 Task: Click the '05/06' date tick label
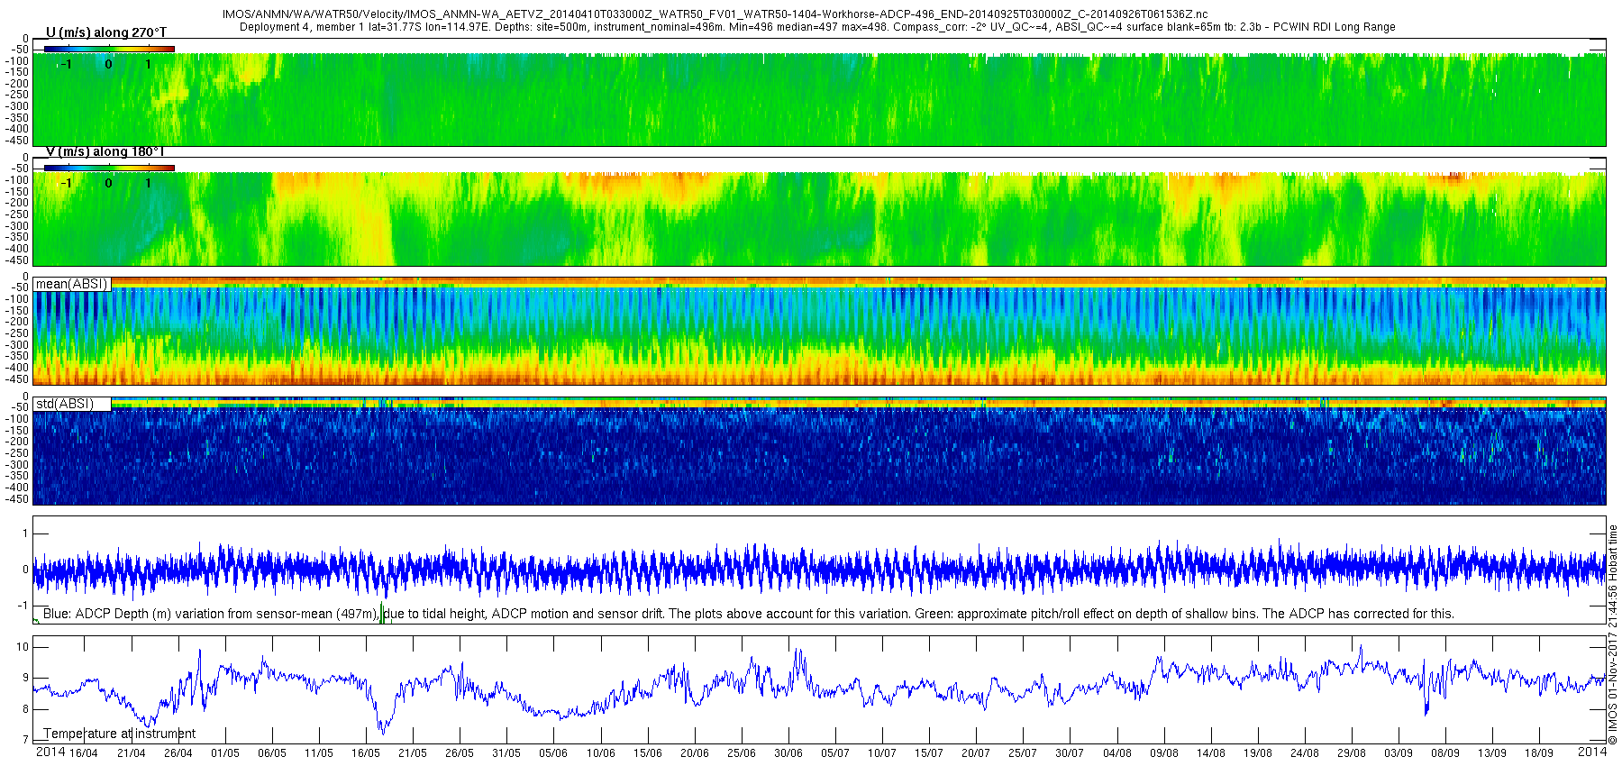tap(553, 753)
